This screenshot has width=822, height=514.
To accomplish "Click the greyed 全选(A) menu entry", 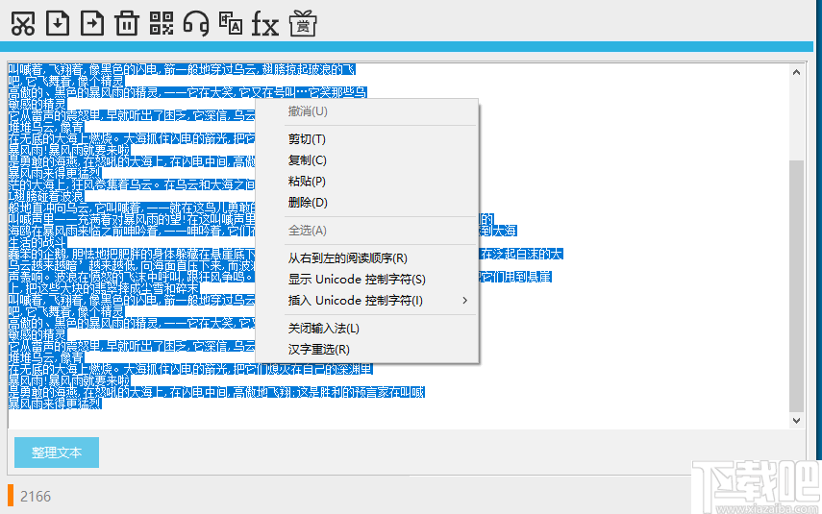I will [367, 230].
